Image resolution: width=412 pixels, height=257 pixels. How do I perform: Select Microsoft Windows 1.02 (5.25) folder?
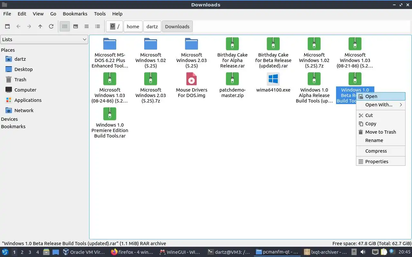tap(151, 53)
